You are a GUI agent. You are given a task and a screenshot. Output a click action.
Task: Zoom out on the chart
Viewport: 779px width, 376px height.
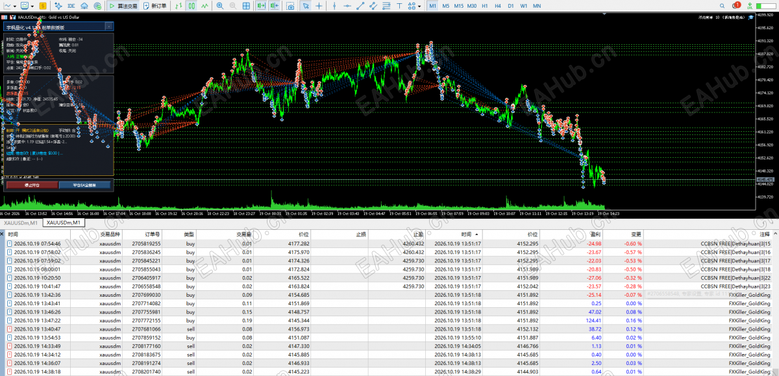234,6
